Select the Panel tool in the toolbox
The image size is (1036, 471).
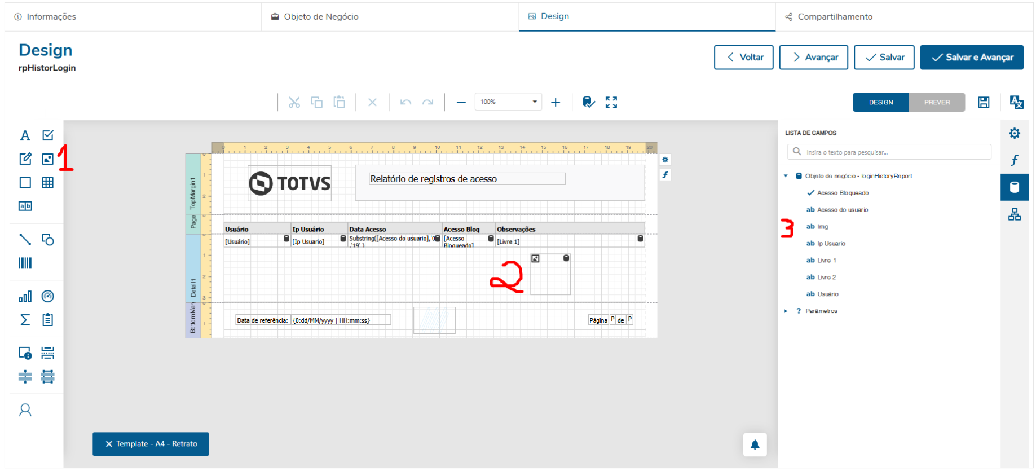pyautogui.click(x=25, y=183)
